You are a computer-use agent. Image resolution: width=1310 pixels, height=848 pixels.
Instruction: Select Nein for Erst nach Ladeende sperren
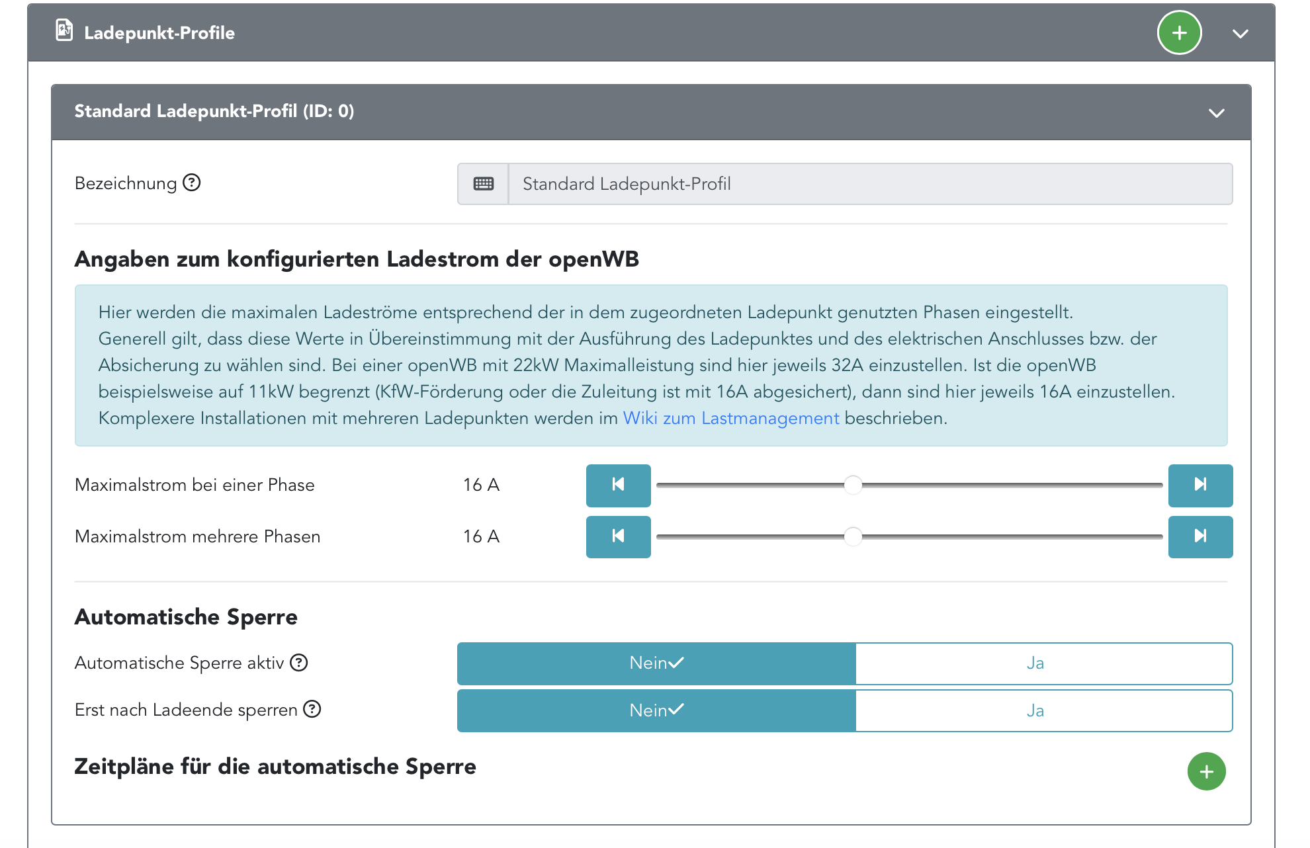656,710
